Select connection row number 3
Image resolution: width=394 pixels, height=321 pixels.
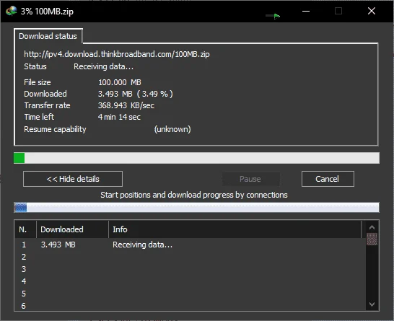[x=190, y=269]
